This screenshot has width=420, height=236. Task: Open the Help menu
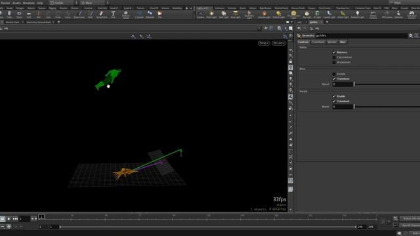pyautogui.click(x=39, y=3)
